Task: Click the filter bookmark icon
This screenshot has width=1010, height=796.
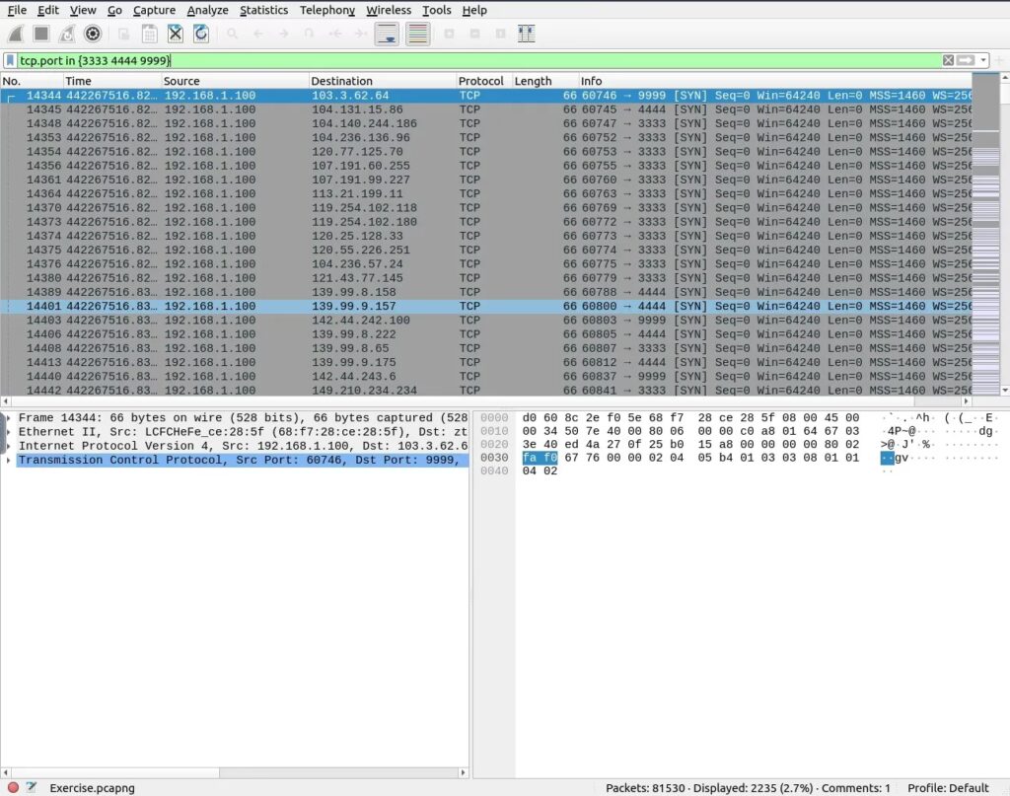Action: tap(10, 61)
